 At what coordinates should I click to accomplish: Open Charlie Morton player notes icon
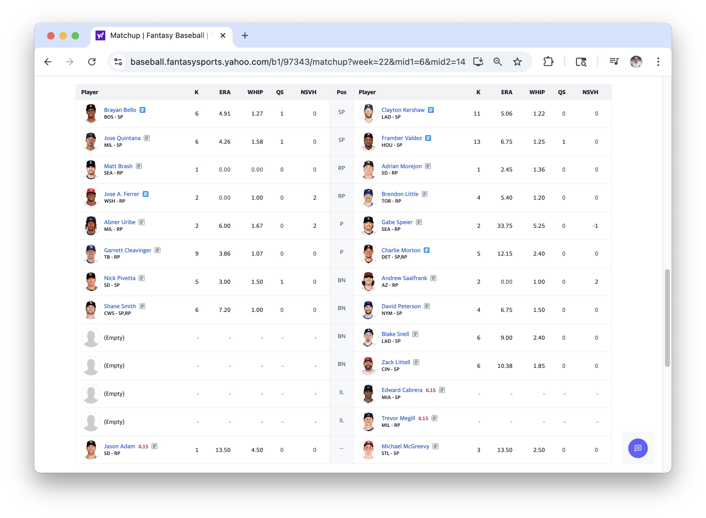[x=426, y=250]
